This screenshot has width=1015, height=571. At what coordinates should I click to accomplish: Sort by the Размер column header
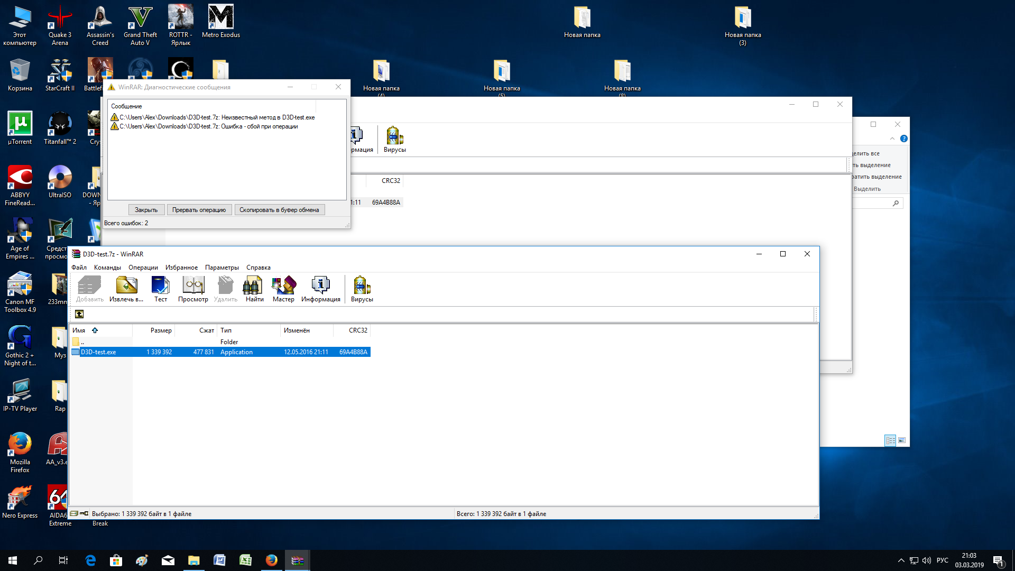click(161, 330)
